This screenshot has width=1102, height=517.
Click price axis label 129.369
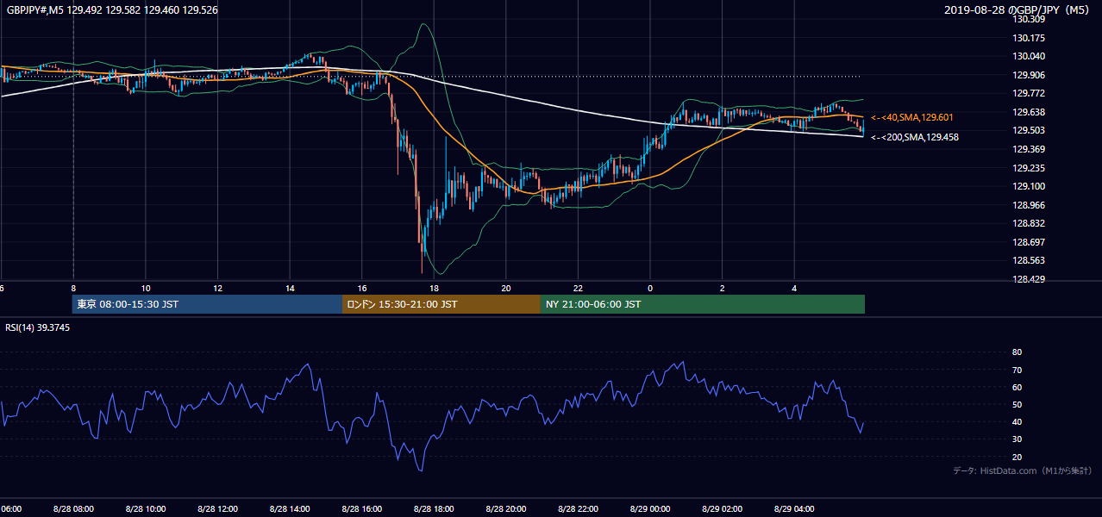coord(1030,149)
